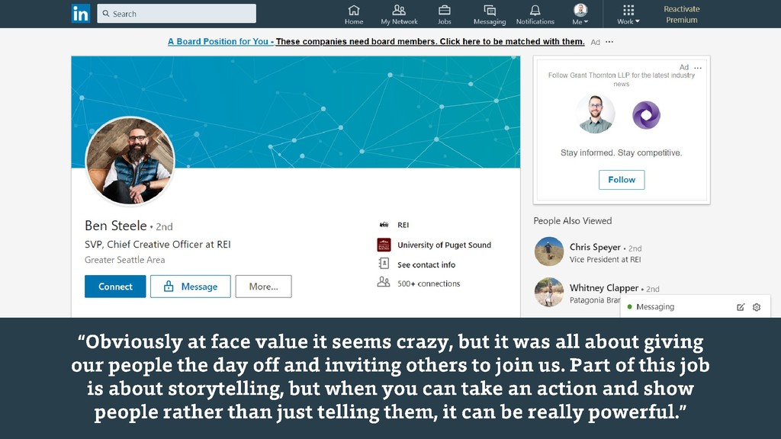The height and width of the screenshot is (439, 781).
Task: Click the Connect button
Action: coord(115,287)
